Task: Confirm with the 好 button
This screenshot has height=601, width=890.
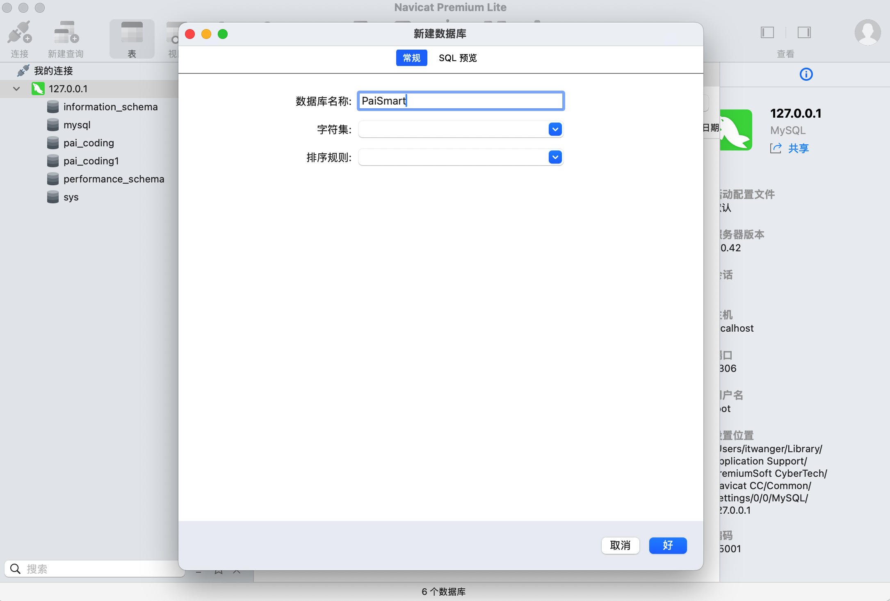Action: (668, 545)
